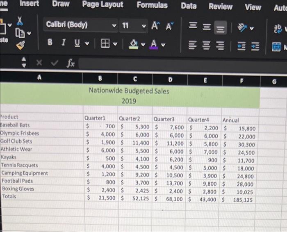
Task: Open the fill color dropdown arrow
Action: [143, 44]
